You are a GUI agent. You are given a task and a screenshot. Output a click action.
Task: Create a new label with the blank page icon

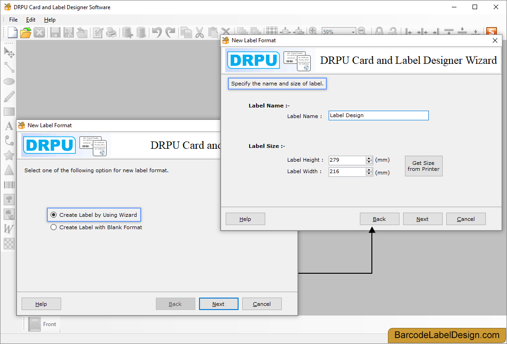pos(12,32)
